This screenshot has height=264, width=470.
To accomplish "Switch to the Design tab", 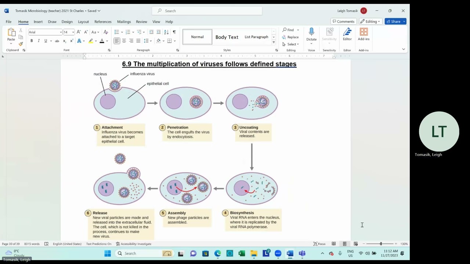I will tap(67, 22).
